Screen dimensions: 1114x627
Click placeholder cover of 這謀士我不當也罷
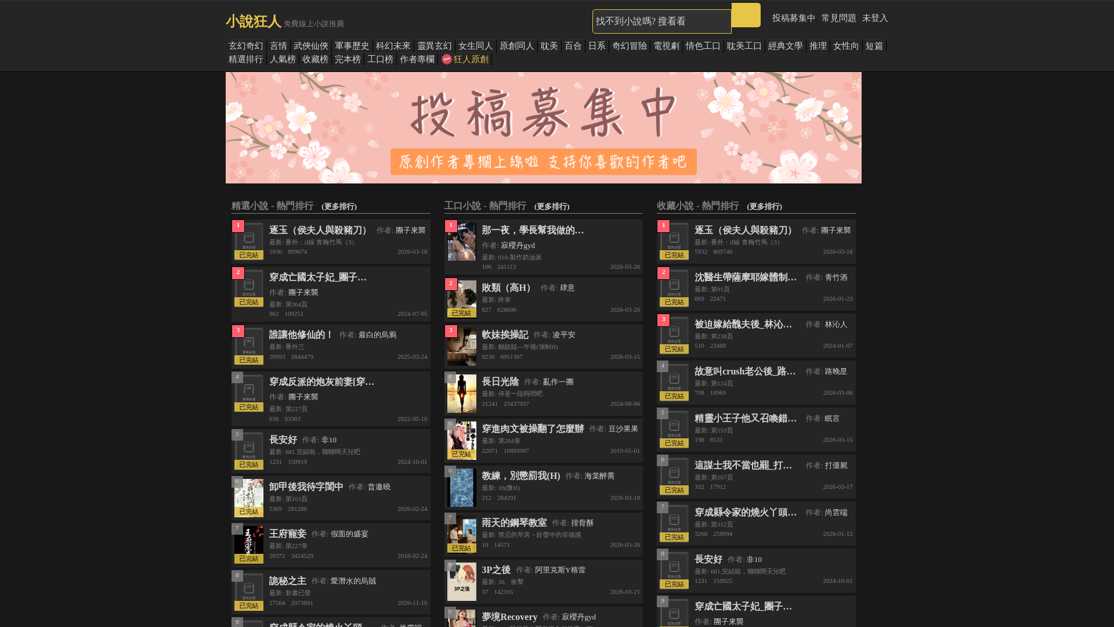(674, 477)
